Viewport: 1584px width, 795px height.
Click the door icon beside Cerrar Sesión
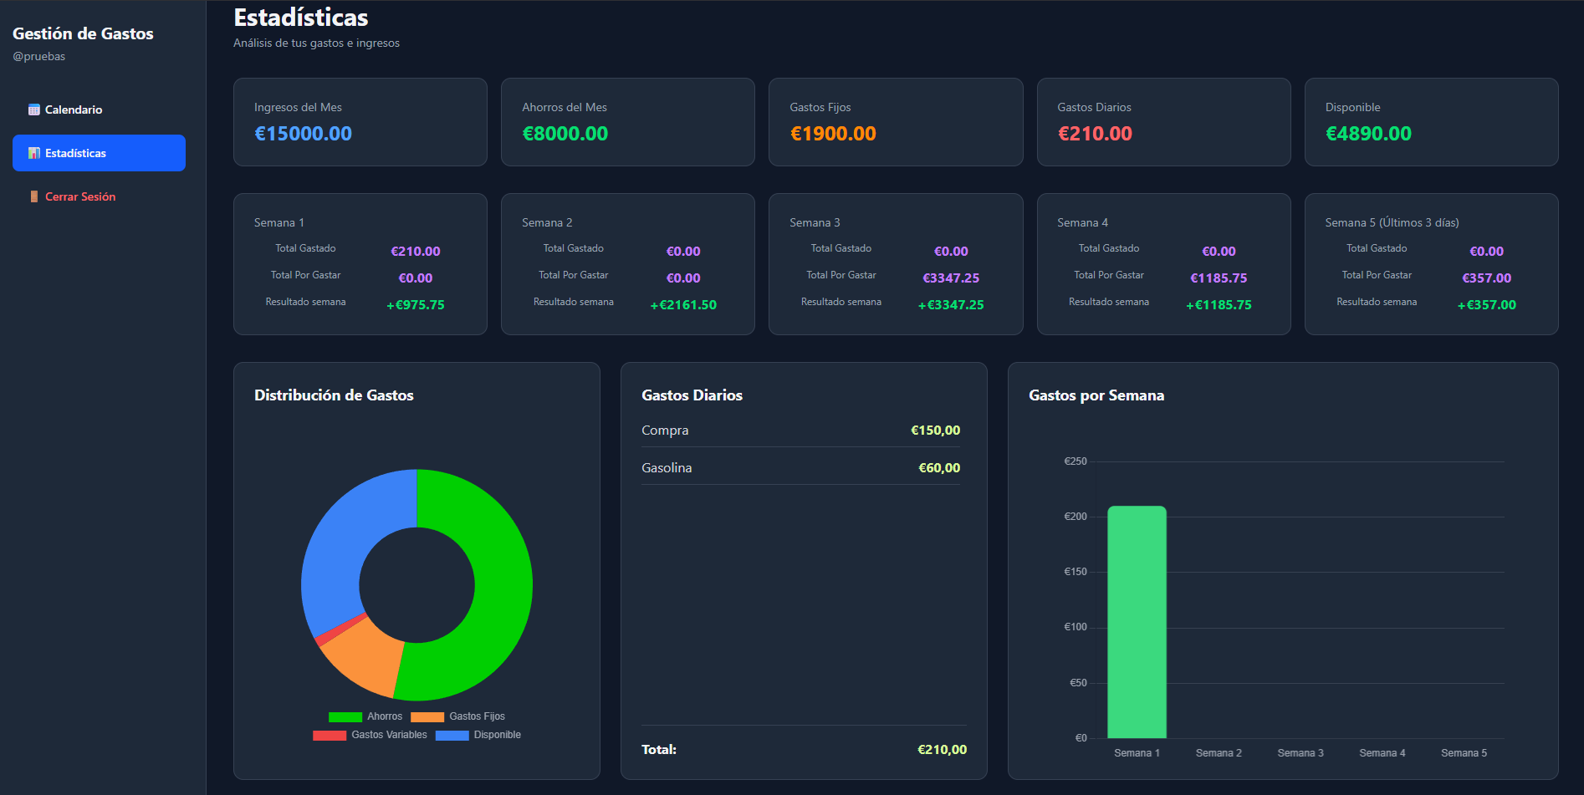33,196
